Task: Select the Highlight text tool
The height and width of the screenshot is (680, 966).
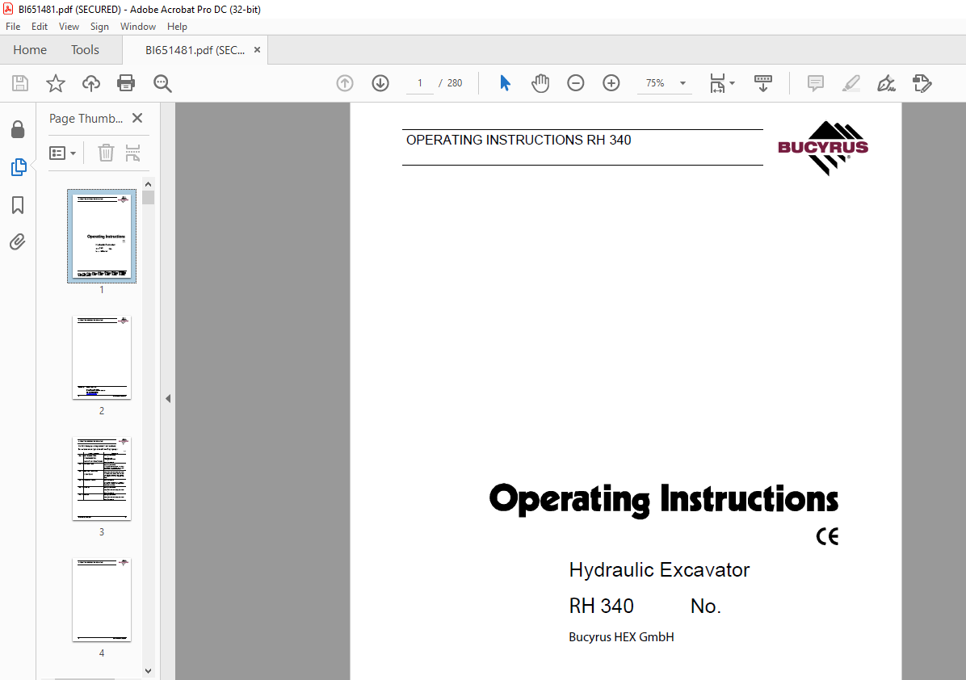Action: (851, 83)
